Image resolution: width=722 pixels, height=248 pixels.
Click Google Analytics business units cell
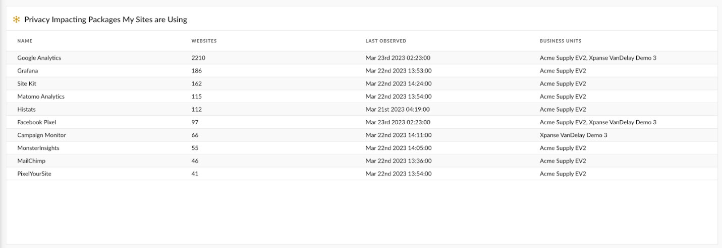click(598, 58)
